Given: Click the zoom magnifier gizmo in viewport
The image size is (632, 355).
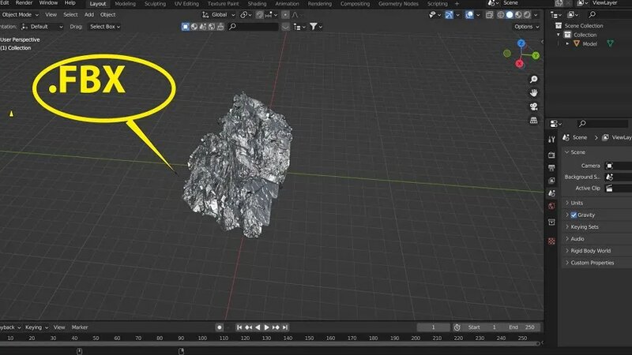Looking at the screenshot, I should 534,80.
